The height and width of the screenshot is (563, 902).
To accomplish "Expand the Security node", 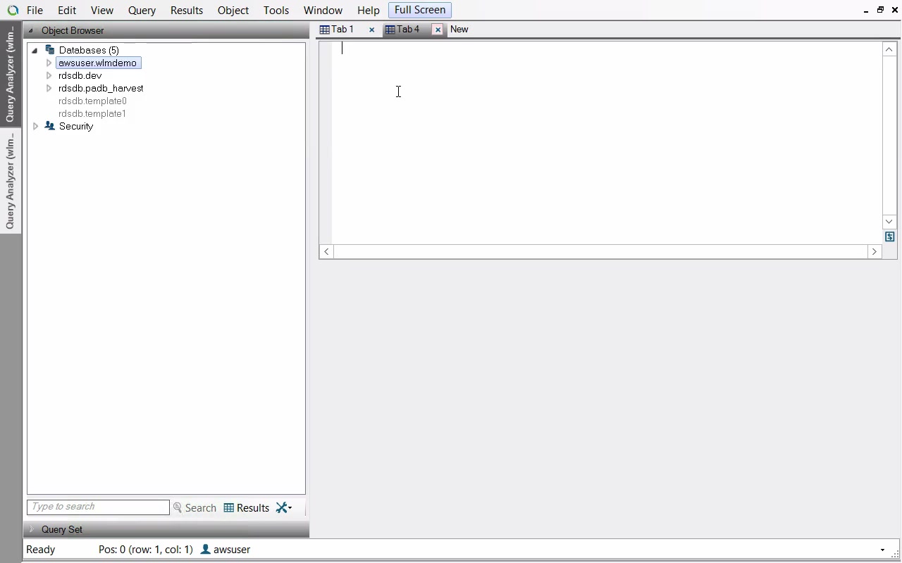I will pyautogui.click(x=35, y=126).
